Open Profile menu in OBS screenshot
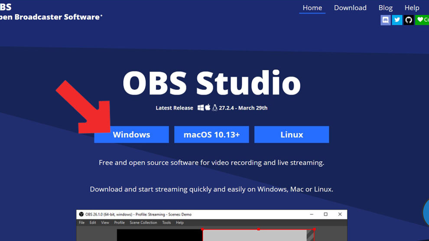The height and width of the screenshot is (241, 429). click(119, 222)
